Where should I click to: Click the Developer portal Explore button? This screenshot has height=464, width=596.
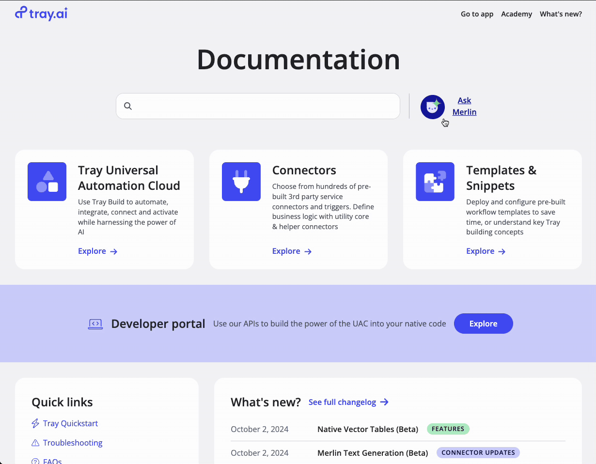(x=483, y=324)
